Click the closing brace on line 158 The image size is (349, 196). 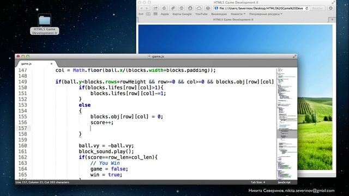pos(80,134)
